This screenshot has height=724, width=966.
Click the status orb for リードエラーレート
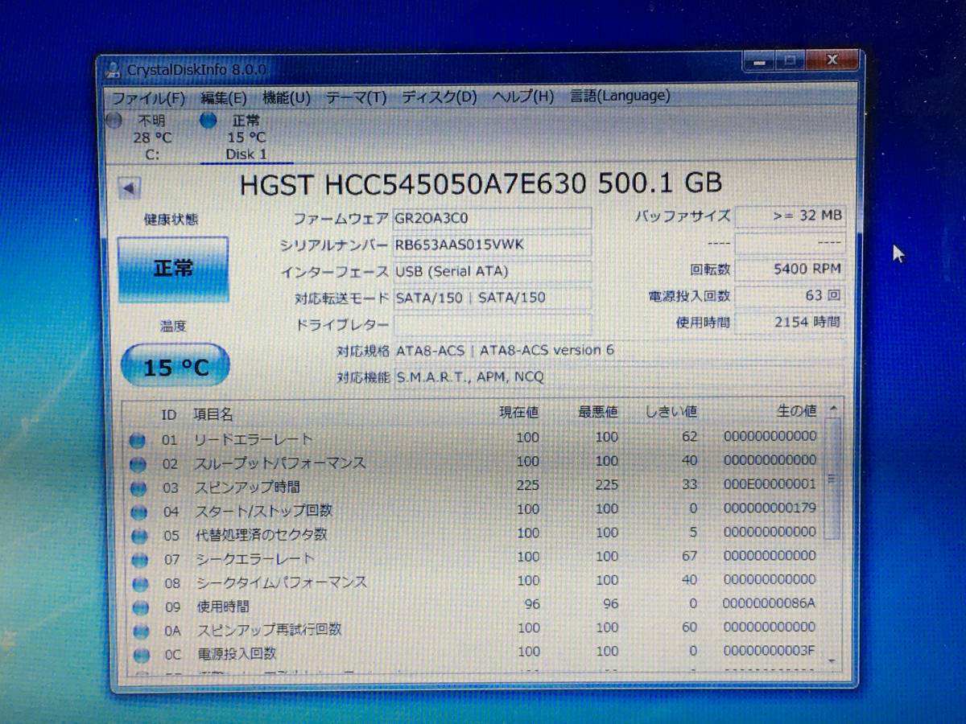(137, 441)
